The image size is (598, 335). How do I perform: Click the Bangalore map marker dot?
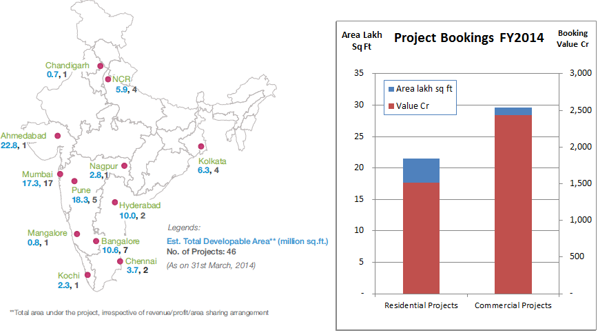(x=96, y=241)
